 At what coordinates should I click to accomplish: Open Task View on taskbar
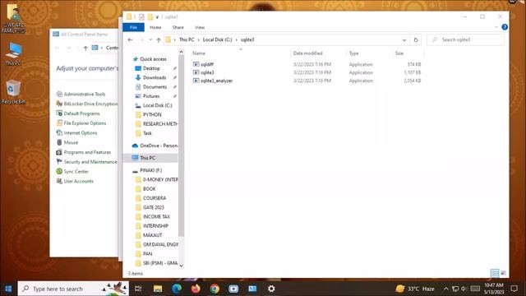coord(138,289)
